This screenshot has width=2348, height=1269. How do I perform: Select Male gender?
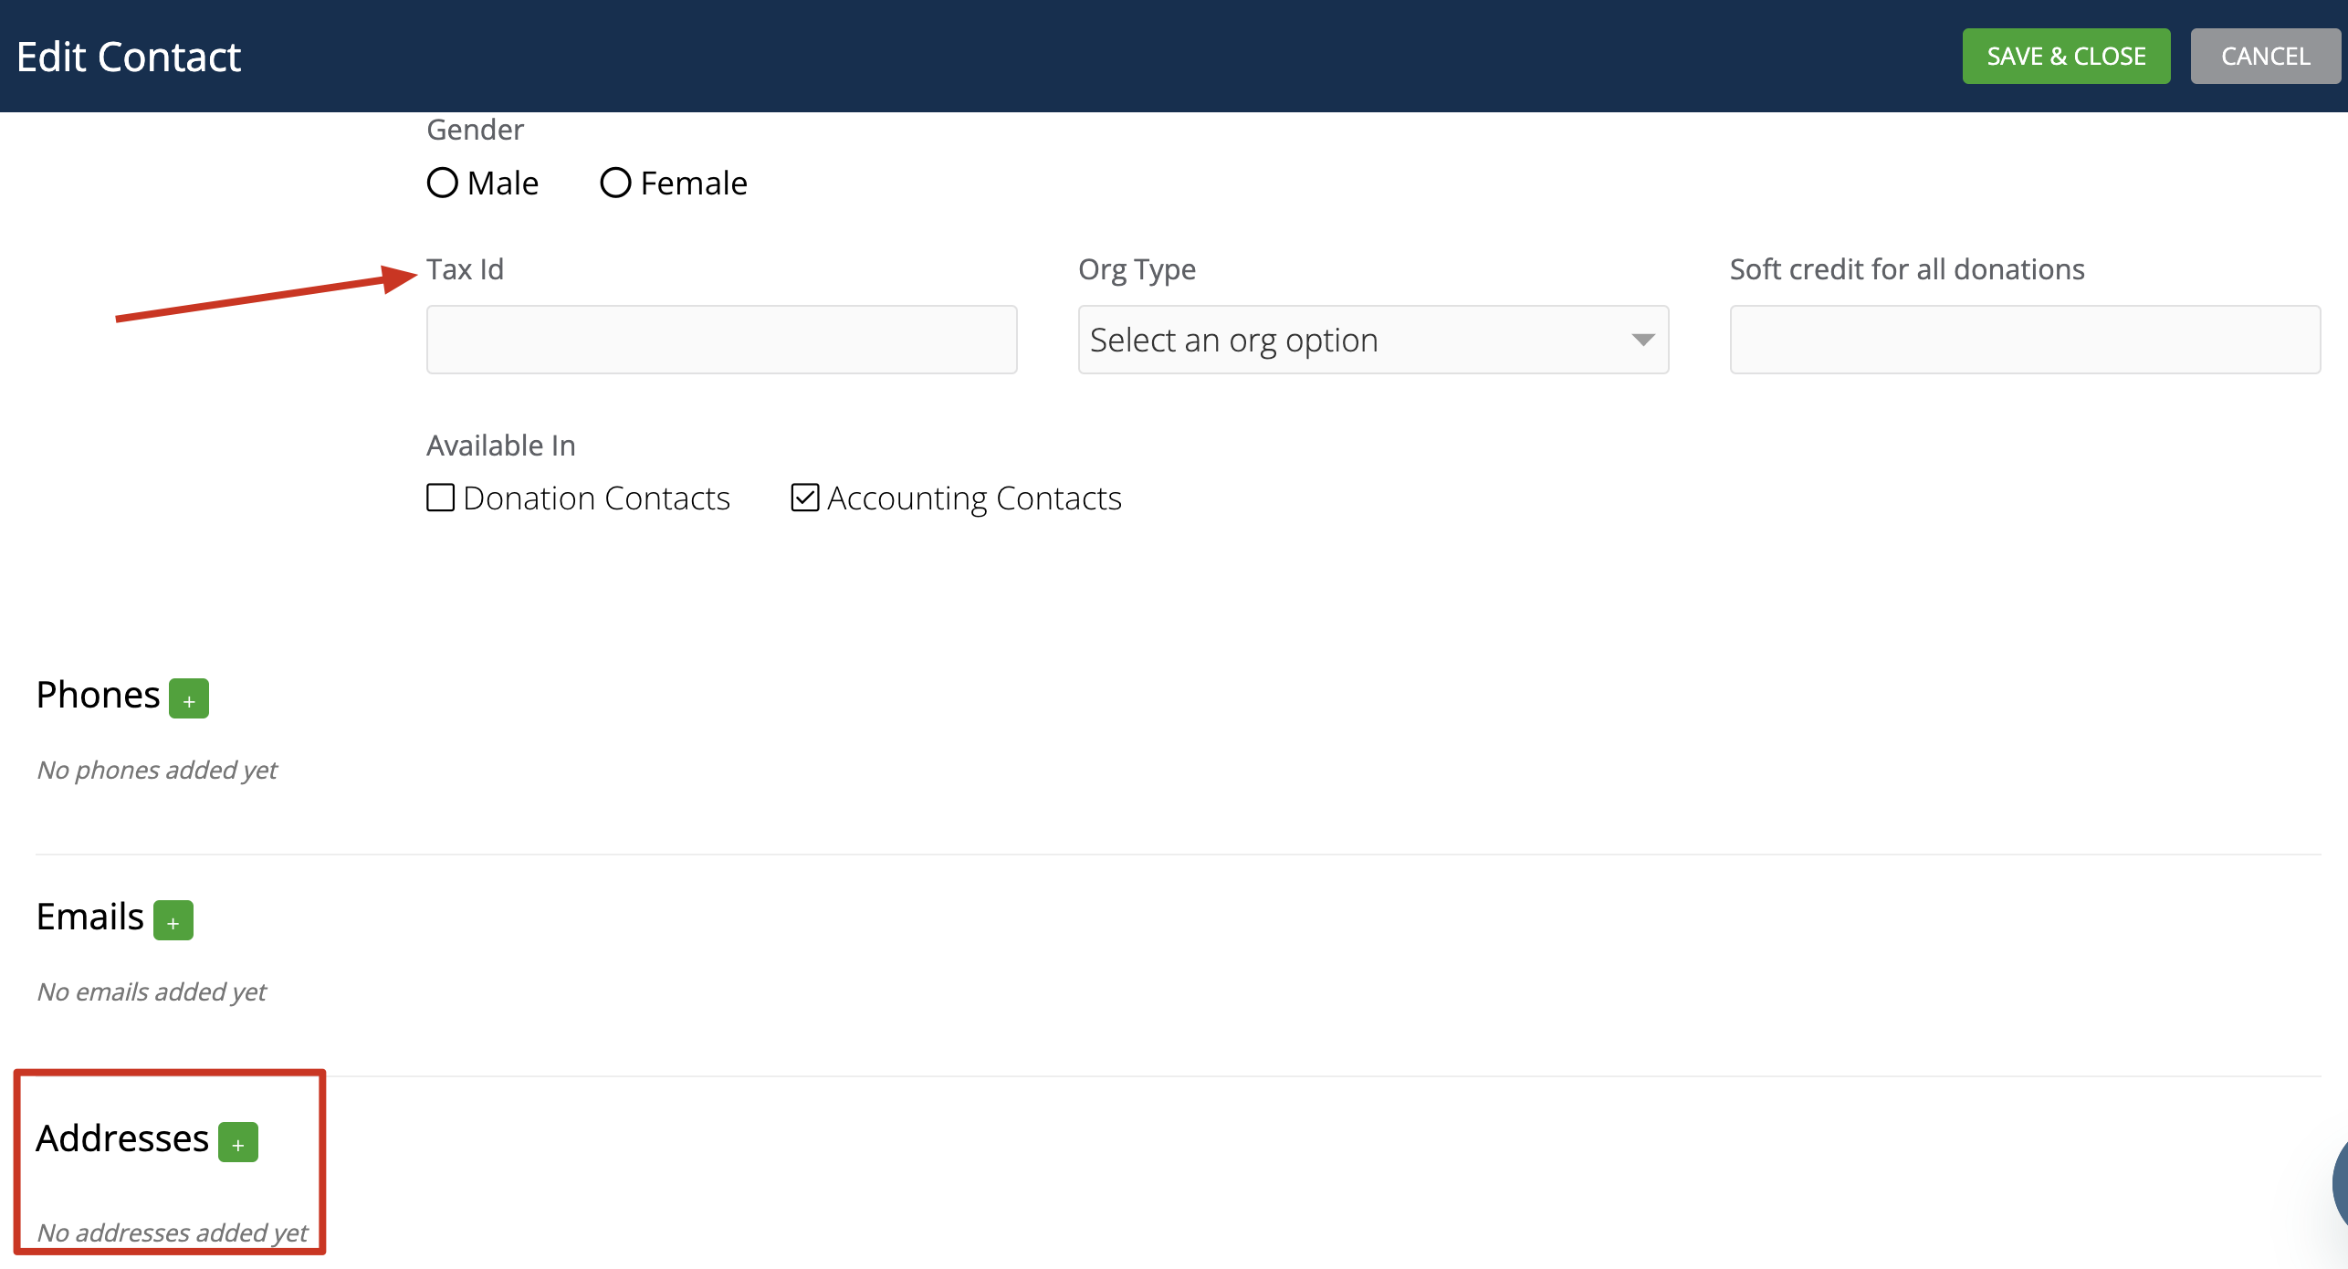coord(442,183)
